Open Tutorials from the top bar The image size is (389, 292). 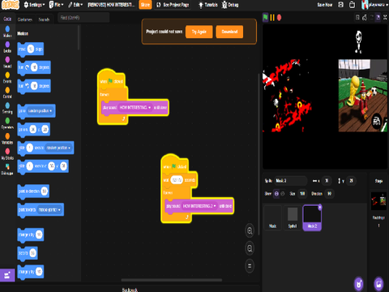(208, 5)
